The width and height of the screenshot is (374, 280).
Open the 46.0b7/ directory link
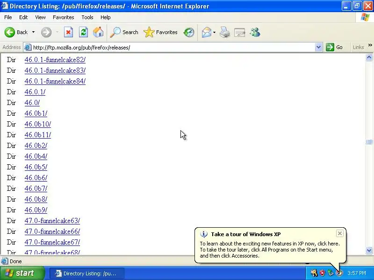(x=36, y=189)
